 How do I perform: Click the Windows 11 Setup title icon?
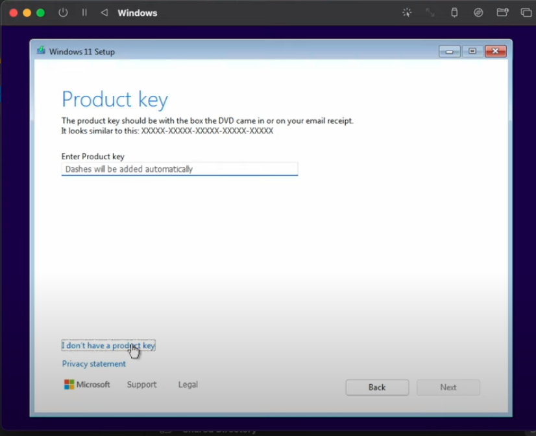point(42,50)
